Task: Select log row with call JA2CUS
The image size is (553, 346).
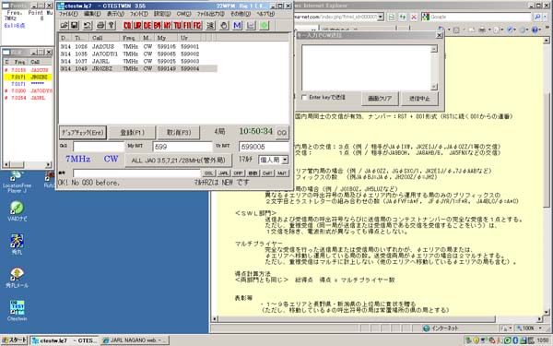Action: click(138, 46)
